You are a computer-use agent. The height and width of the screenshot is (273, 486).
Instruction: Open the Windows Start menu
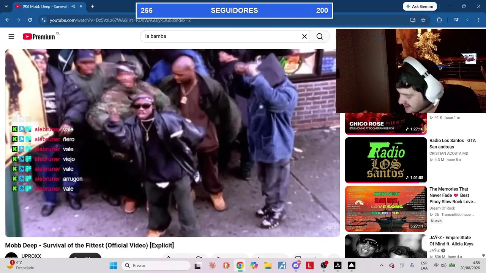coord(113,265)
